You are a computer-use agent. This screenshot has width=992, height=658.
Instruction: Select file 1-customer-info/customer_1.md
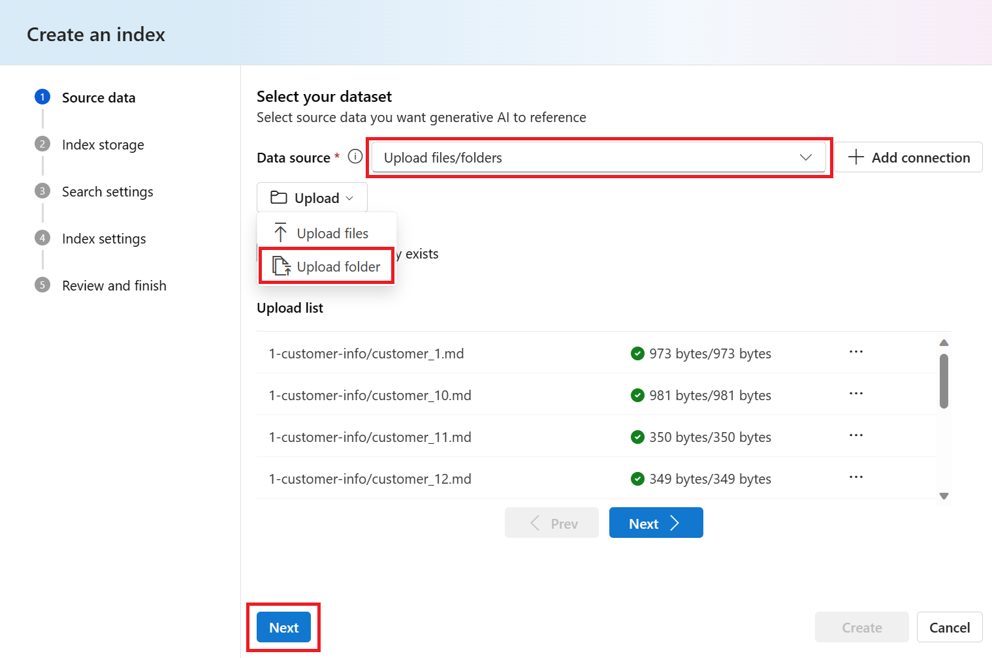tap(366, 354)
